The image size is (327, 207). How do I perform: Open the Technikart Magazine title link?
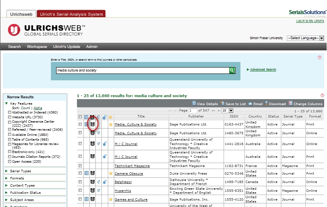coord(132,166)
